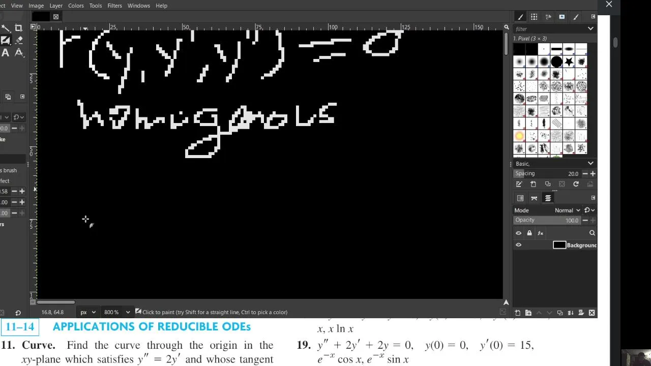Screen dimensions: 651x366
Task: Open the Fonts dock tab
Action: point(548,17)
